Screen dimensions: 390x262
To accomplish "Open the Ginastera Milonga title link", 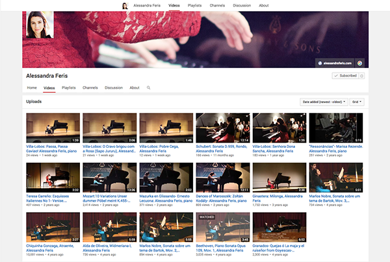I will 278,198.
